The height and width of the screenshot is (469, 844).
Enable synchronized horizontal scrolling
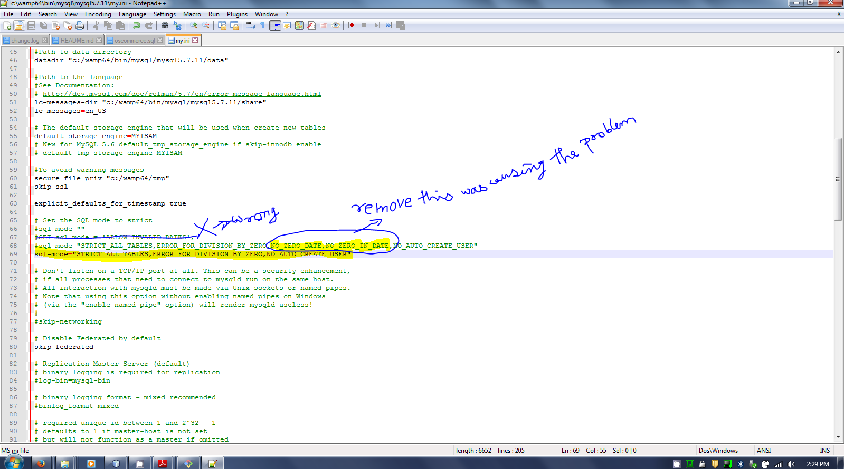click(234, 25)
